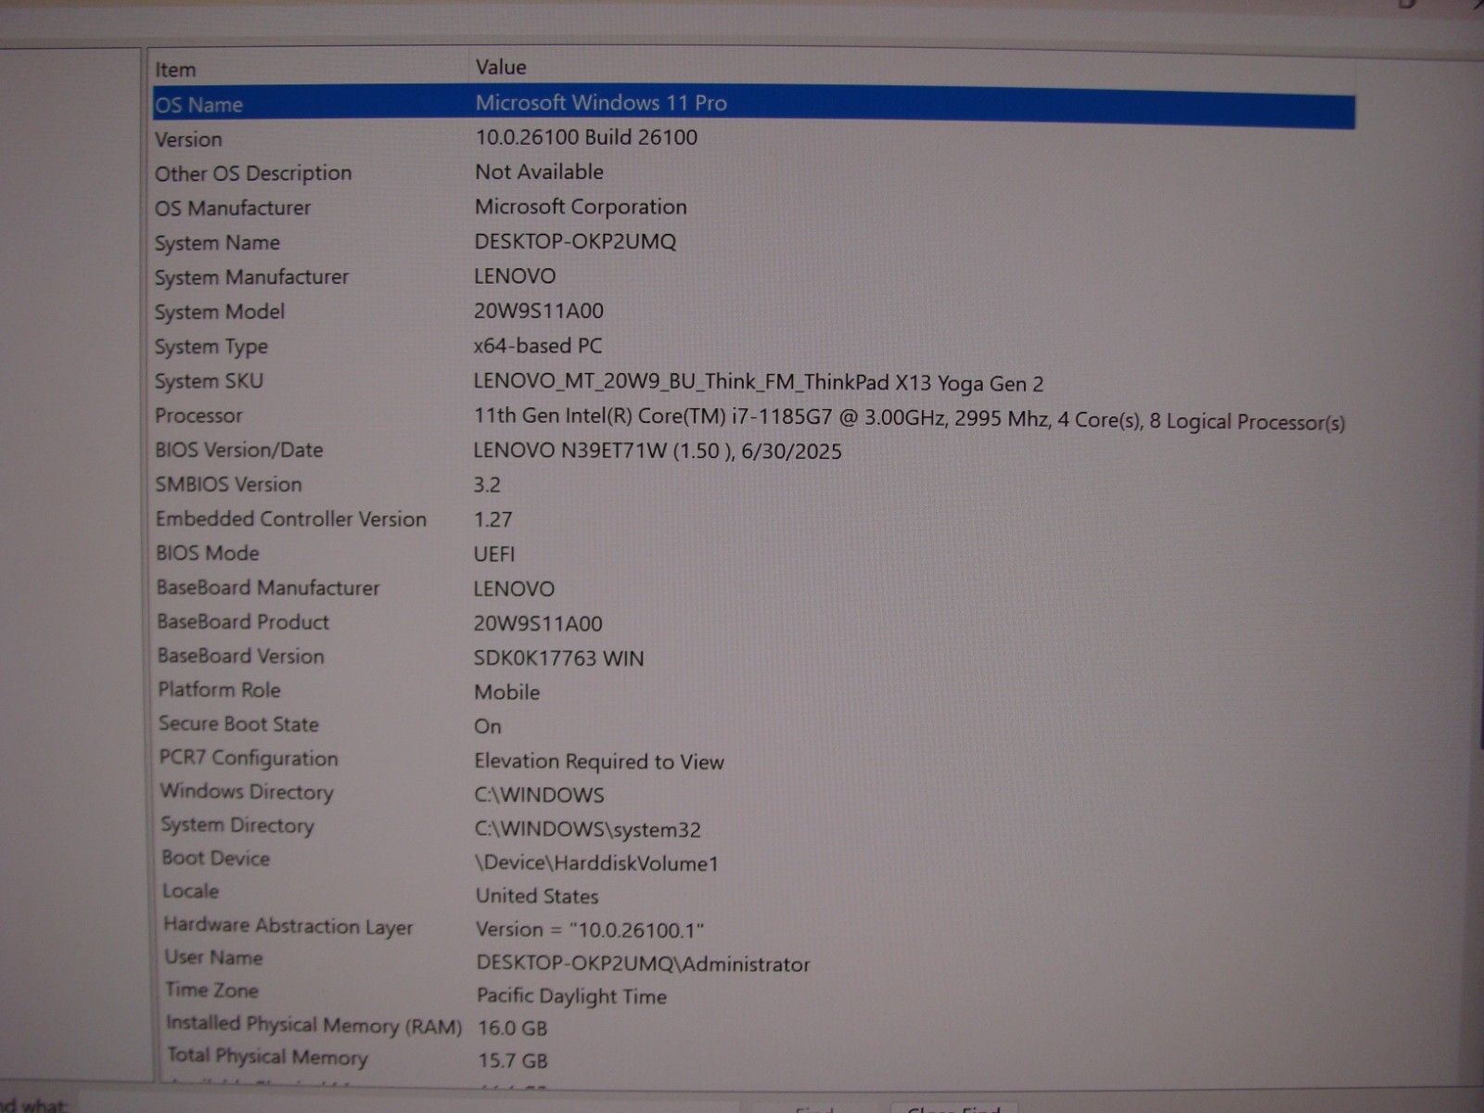1484x1113 pixels.
Task: Select the Locale row label
Action: 191,891
